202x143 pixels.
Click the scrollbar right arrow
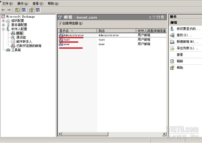point(164,134)
